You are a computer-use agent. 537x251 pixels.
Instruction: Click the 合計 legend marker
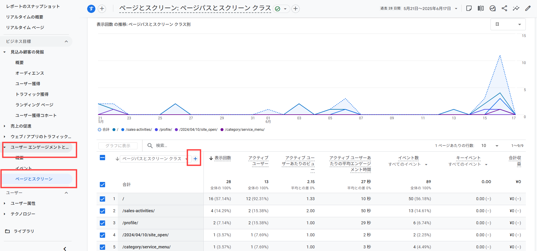(x=100, y=130)
